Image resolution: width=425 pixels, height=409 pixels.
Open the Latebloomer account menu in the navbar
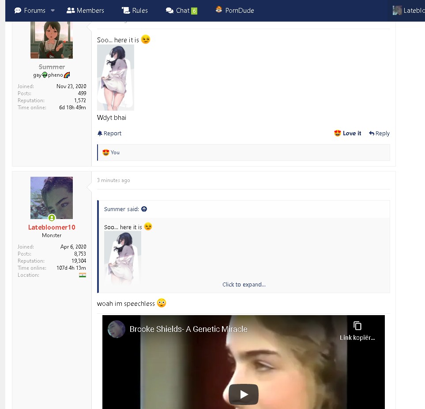tap(409, 11)
